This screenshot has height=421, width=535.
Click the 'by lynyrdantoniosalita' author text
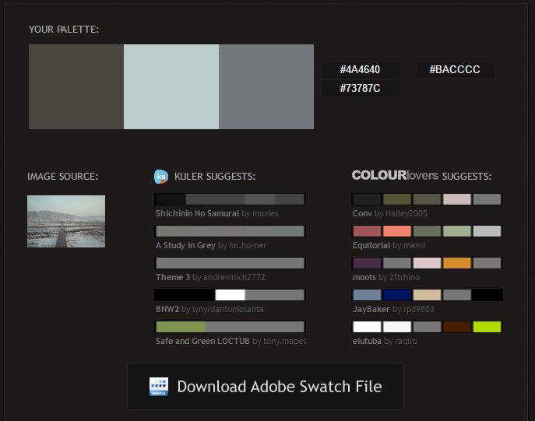pos(223,309)
